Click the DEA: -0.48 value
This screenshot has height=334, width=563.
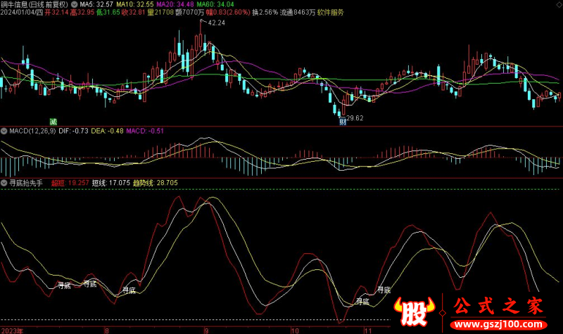[107, 131]
